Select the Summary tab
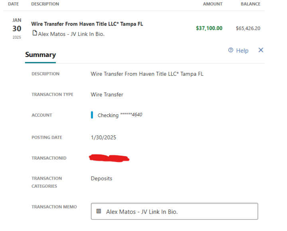The height and width of the screenshot is (231, 287). click(x=40, y=55)
